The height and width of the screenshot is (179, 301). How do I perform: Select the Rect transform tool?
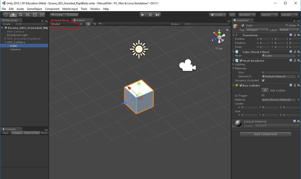tap(35, 15)
